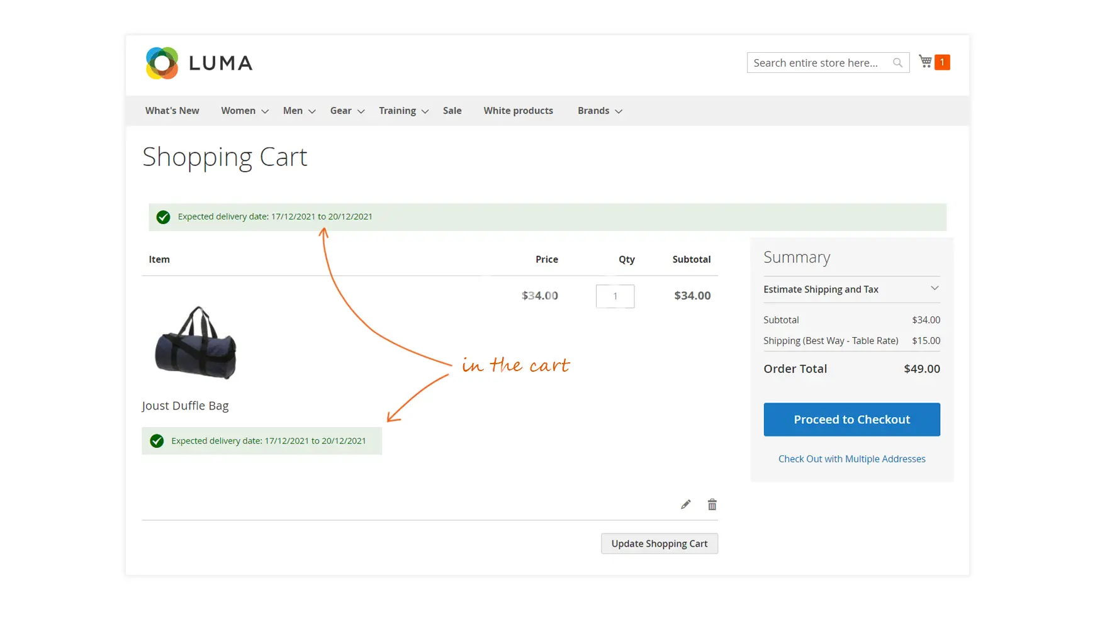Viewport: 1095px width, 629px height.
Task: Click the cart item count badge
Action: pos(942,62)
